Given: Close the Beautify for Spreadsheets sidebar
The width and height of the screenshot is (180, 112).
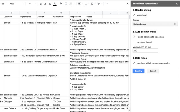Looking at the screenshot, I should tap(177, 4).
